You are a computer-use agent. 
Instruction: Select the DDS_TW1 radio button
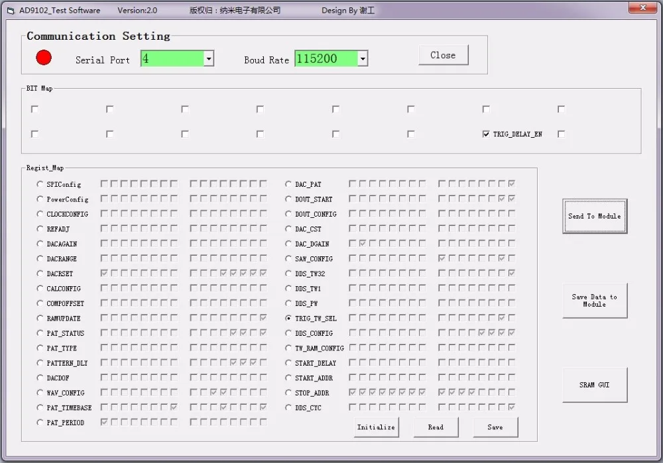coord(288,288)
